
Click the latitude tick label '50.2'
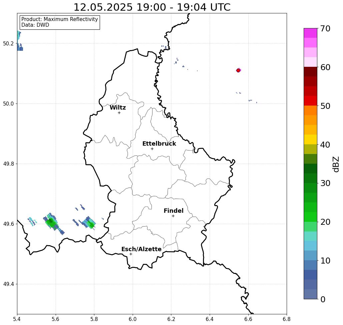[x=8, y=43]
